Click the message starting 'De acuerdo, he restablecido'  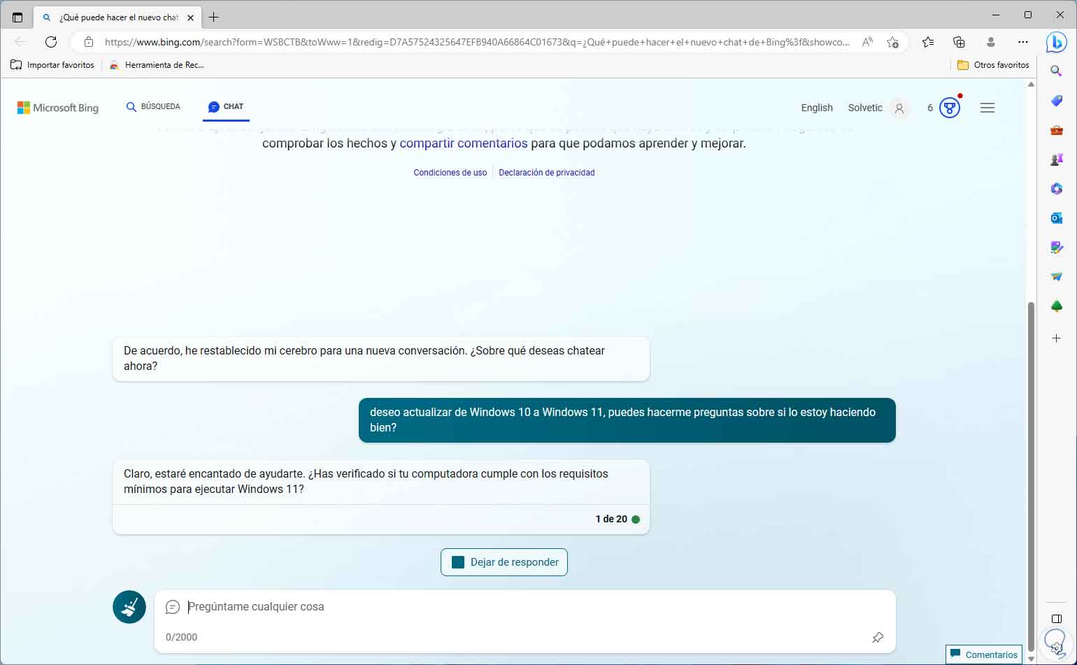click(x=381, y=359)
